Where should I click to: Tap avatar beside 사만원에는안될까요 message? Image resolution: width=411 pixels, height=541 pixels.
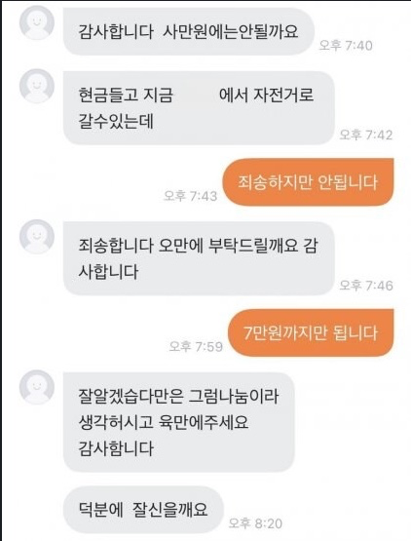coord(37,22)
